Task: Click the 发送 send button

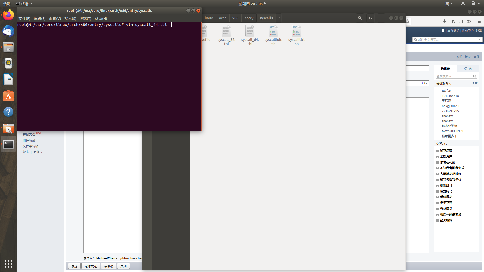Action: [x=74, y=266]
